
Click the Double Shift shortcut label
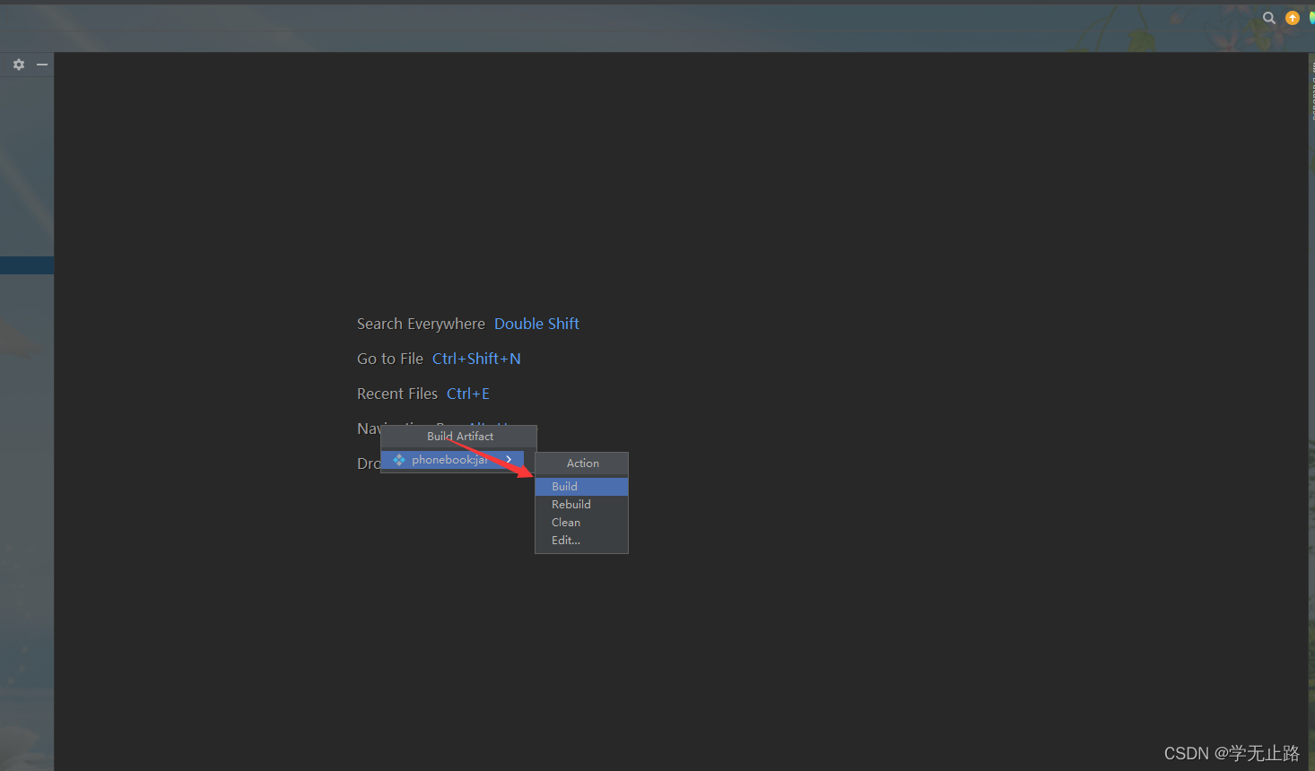point(536,324)
